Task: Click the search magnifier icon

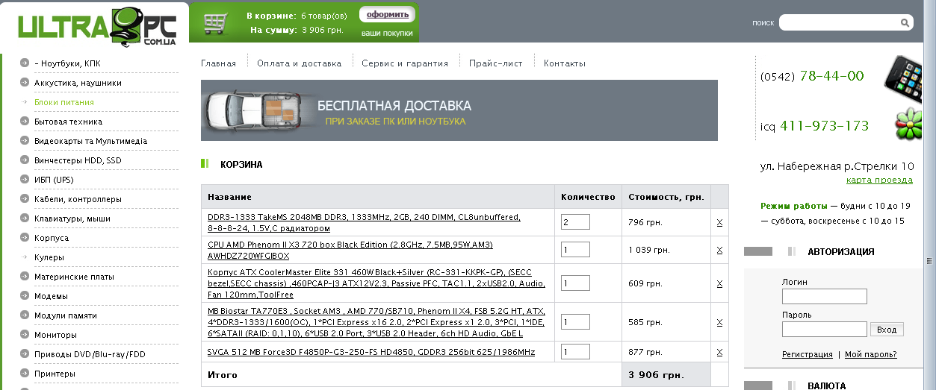Action: (x=905, y=23)
